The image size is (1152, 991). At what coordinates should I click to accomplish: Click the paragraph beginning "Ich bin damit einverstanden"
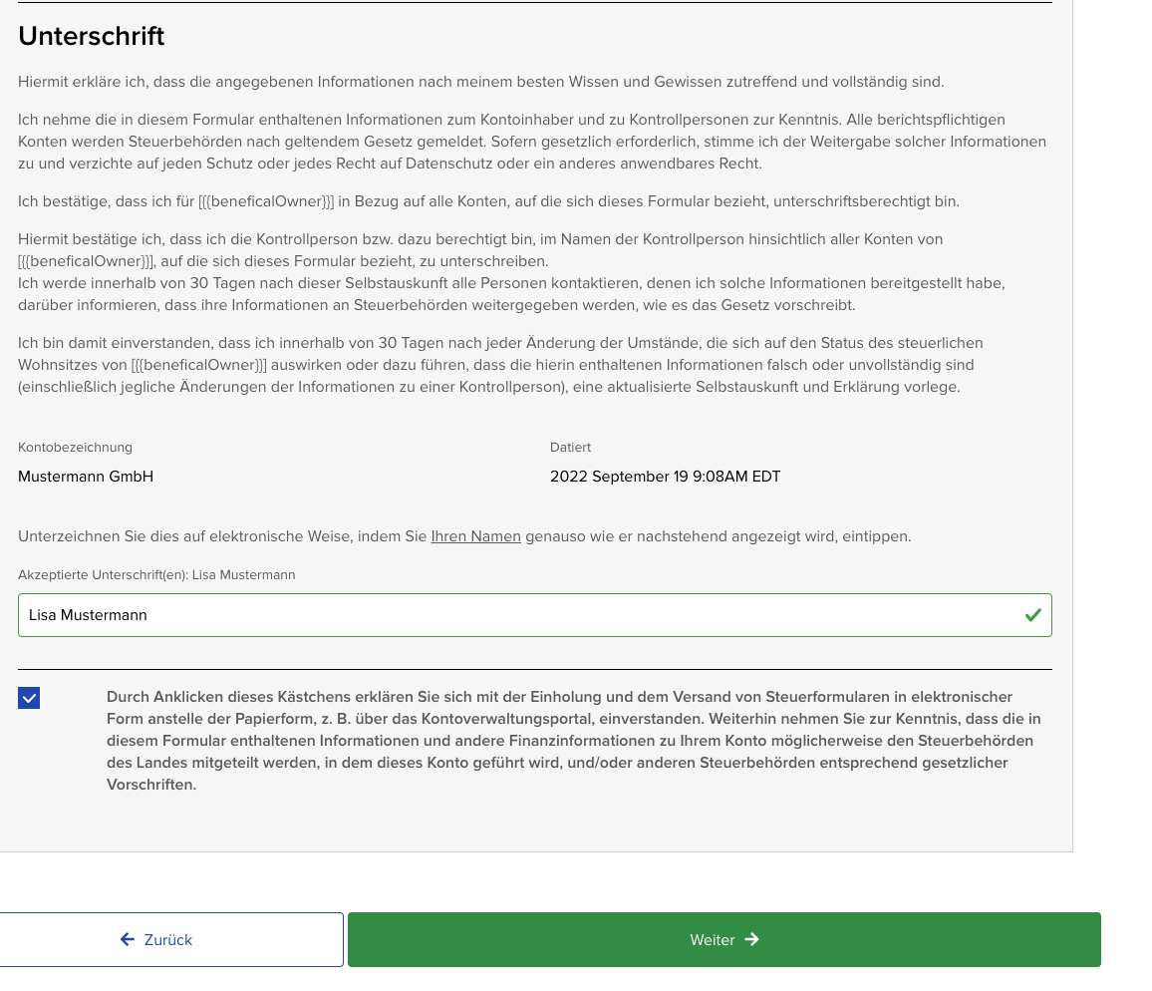pyautogui.click(x=500, y=365)
